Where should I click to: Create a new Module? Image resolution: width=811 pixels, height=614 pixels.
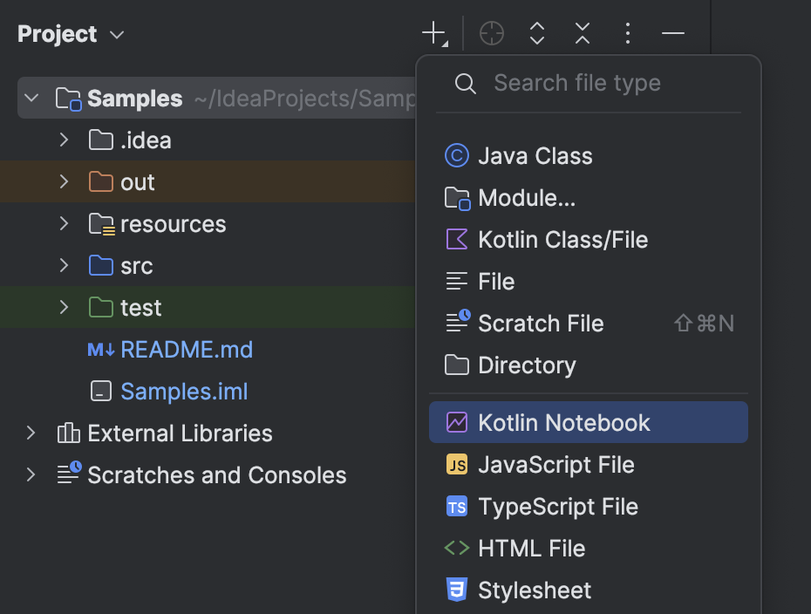click(x=526, y=197)
